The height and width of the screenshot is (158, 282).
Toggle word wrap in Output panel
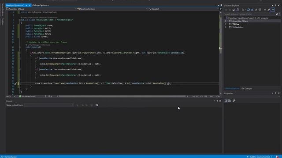click(x=97, y=105)
